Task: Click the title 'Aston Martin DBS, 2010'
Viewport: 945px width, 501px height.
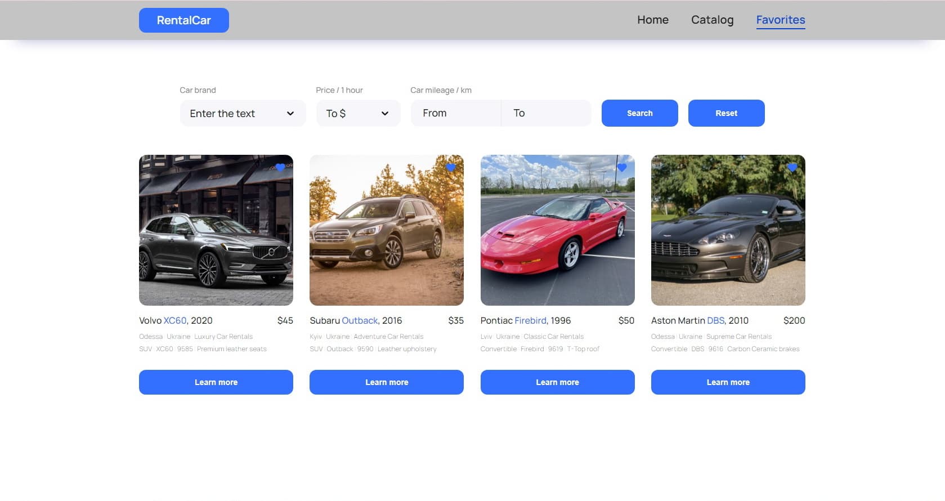Action: [700, 320]
